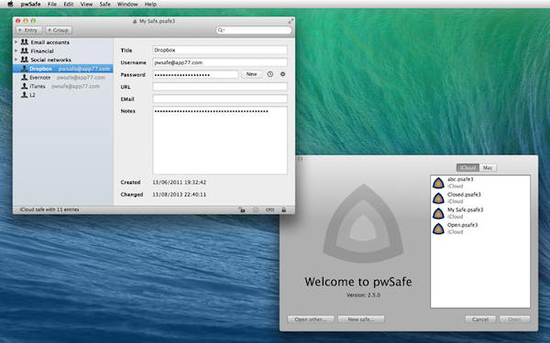Click the link icon in status bar

(269, 209)
